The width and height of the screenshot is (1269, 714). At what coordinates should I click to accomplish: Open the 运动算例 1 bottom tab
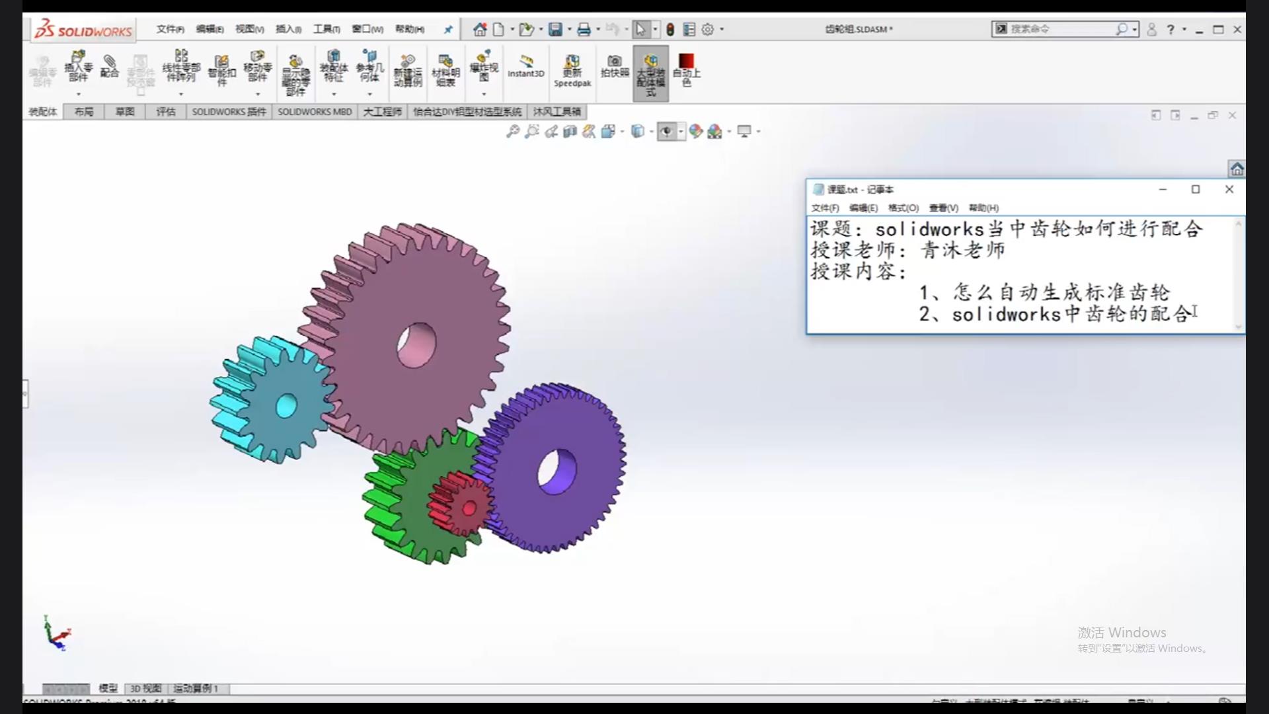click(x=196, y=689)
